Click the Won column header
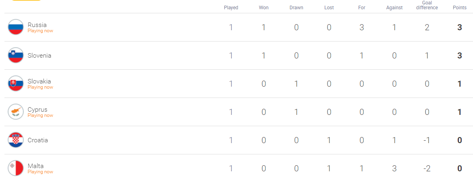This screenshot has width=473, height=183. pos(264,8)
